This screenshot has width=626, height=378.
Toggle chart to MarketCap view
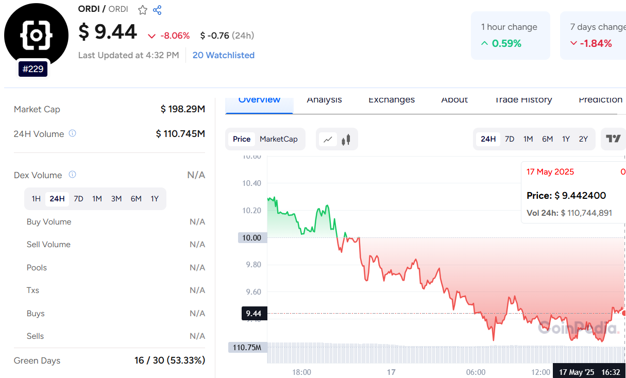(x=279, y=139)
